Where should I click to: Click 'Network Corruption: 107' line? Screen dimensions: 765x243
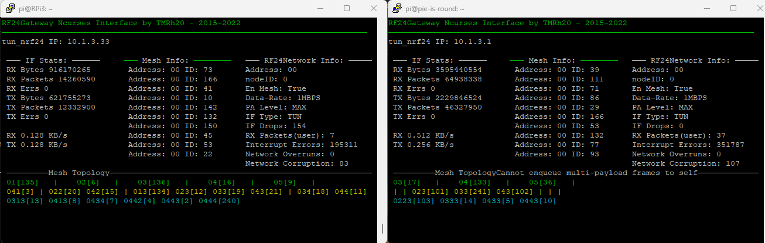pos(686,163)
